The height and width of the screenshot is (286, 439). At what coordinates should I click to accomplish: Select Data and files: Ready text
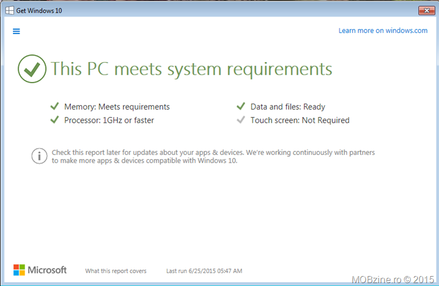tap(287, 106)
